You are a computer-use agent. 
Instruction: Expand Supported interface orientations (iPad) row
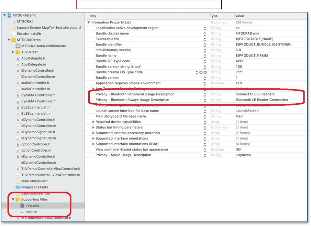click(93, 144)
